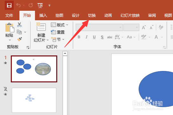Expand the 粘贴 options arrow
This screenshot has height=115, width=173.
coord(10,40)
